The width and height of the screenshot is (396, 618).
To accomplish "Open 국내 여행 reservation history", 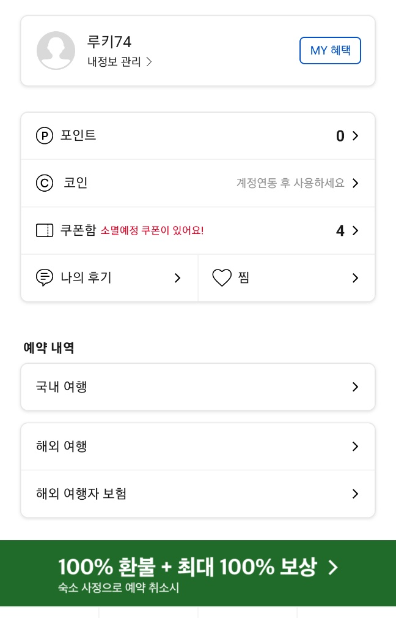I will coord(197,387).
